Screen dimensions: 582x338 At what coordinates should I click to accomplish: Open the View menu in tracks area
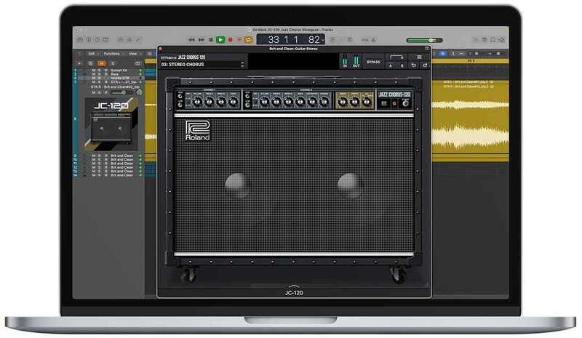(x=133, y=53)
